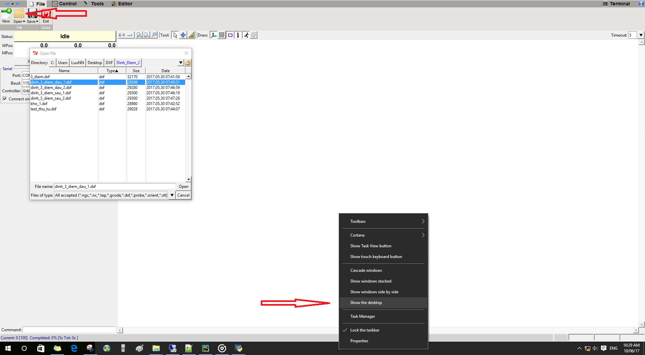Toggle the draw grid option
The height and width of the screenshot is (355, 645).
click(222, 35)
